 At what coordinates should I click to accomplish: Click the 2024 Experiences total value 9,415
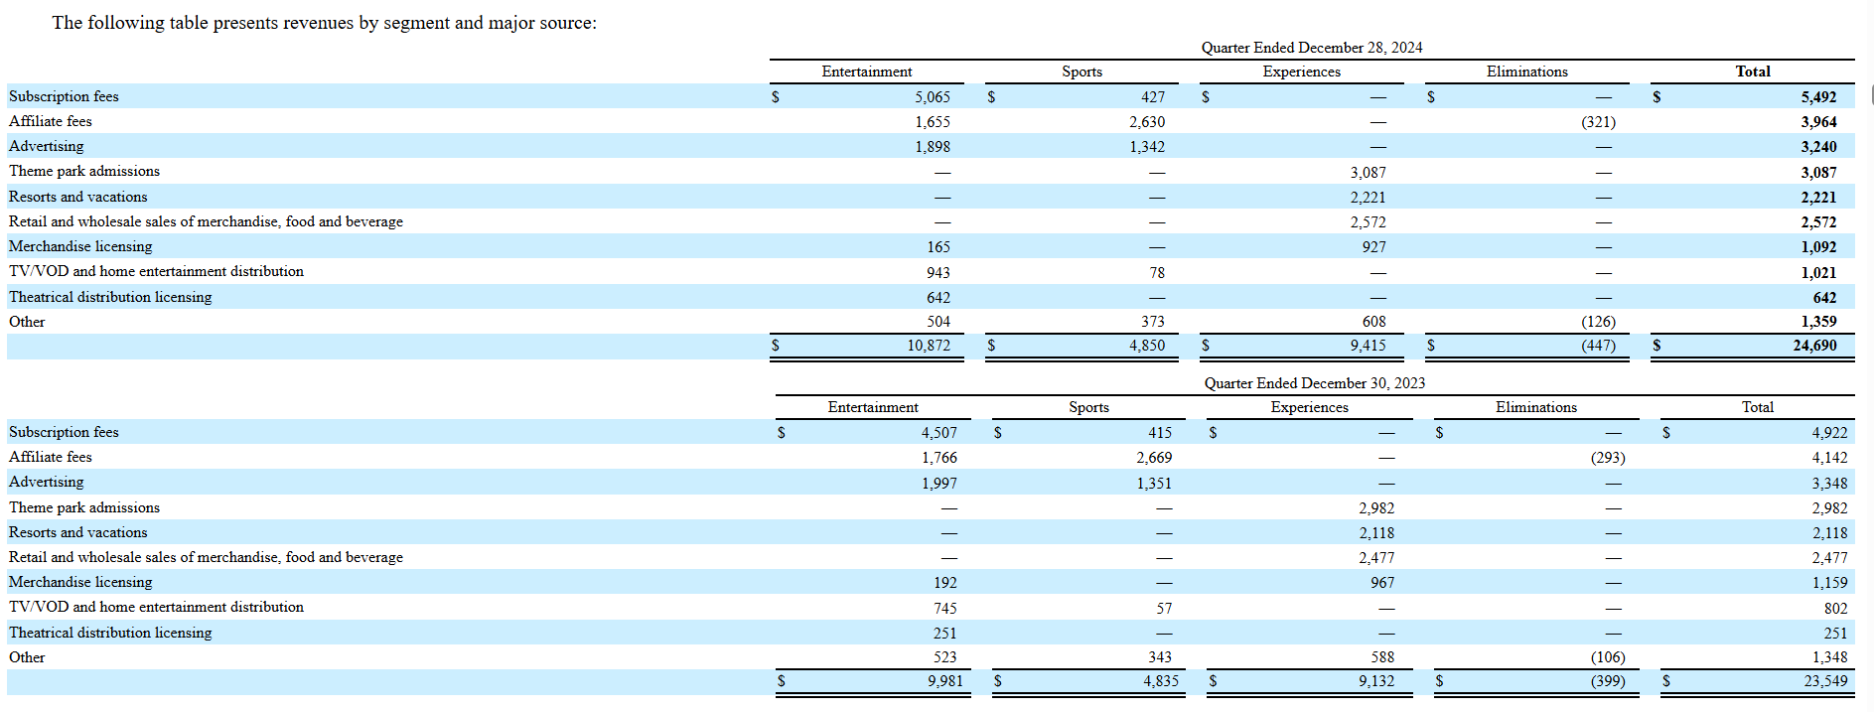tap(1368, 346)
